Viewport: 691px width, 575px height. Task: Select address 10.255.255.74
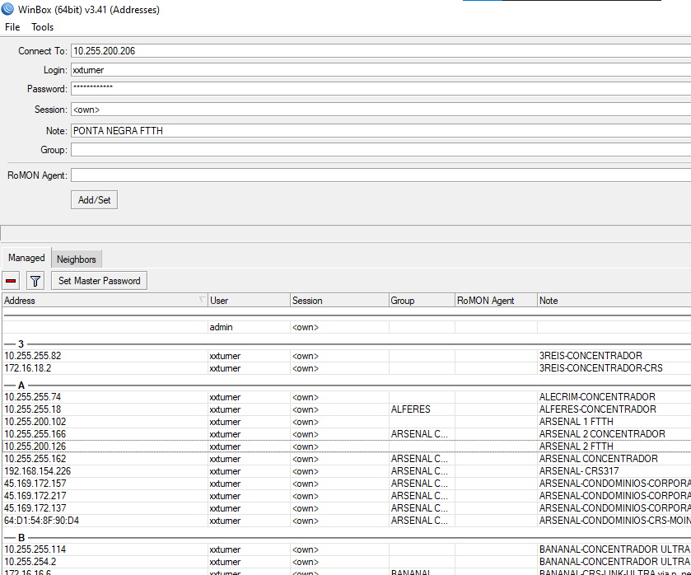pyautogui.click(x=33, y=397)
